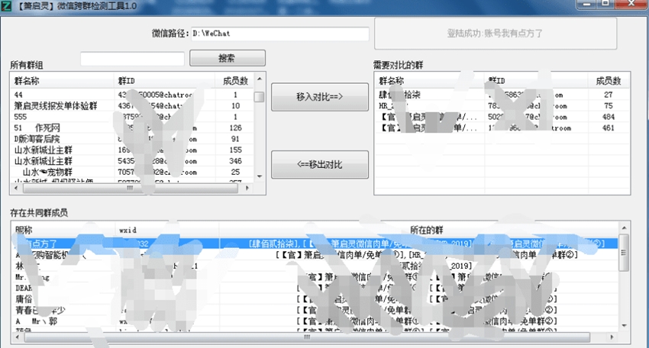Select group row named 44
649x348 pixels.
click(132, 95)
